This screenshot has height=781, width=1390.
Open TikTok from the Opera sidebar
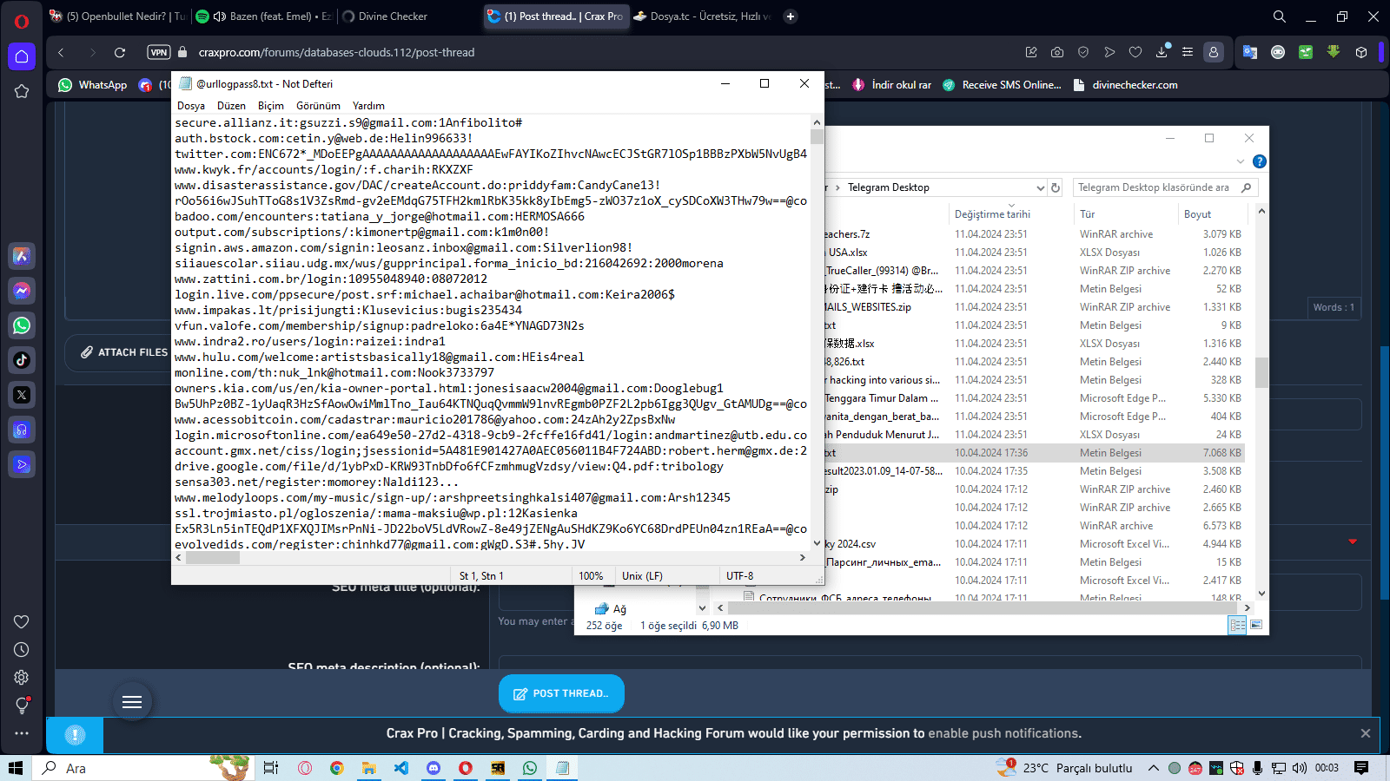pos(22,359)
